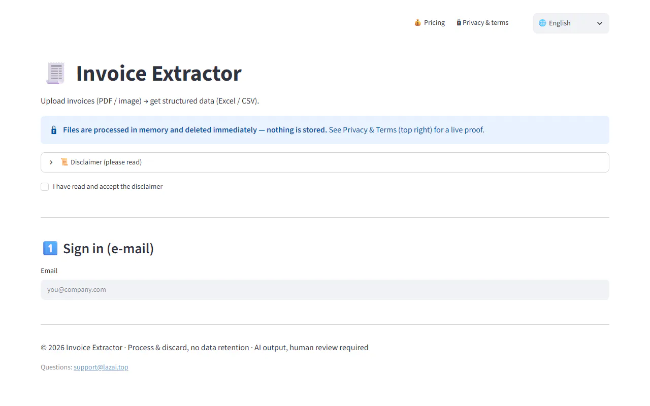The height and width of the screenshot is (406, 650).
Task: Open the English language dropdown
Action: 571,23
